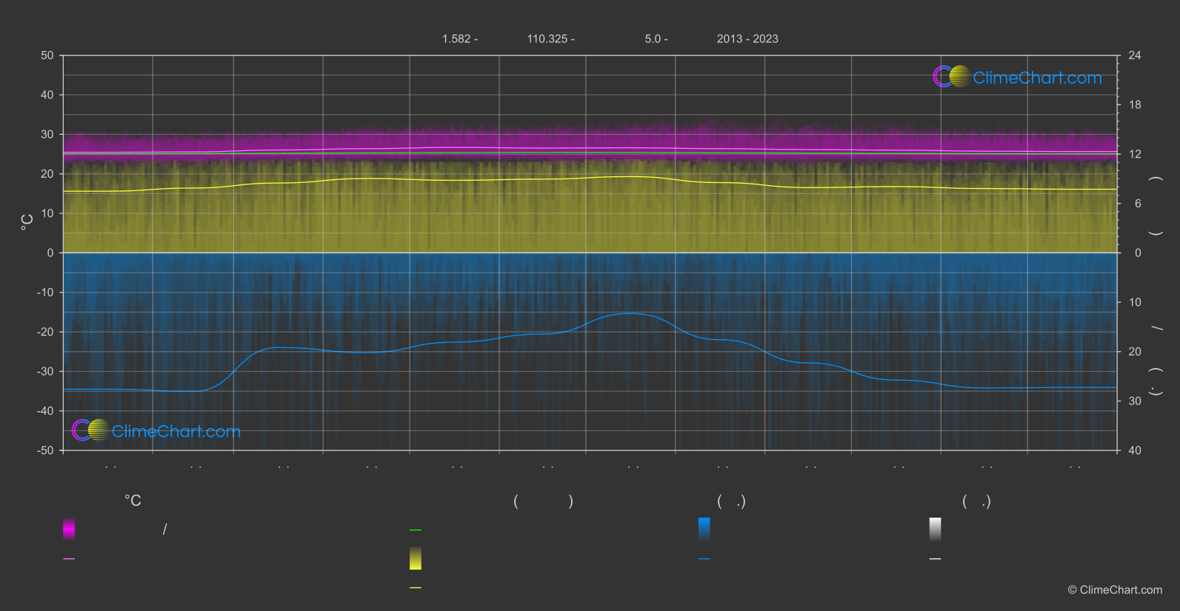The width and height of the screenshot is (1180, 611).
Task: Open the ClimeChart.com text link top right
Action: pos(1037,78)
